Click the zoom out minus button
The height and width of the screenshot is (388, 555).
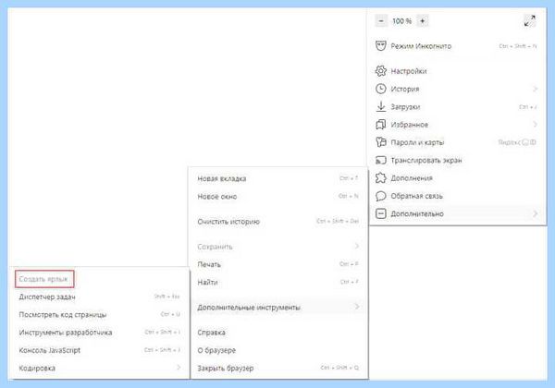tap(381, 21)
